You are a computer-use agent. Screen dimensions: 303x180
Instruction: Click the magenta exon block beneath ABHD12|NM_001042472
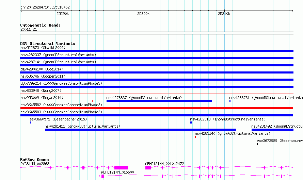[x=148, y=168]
